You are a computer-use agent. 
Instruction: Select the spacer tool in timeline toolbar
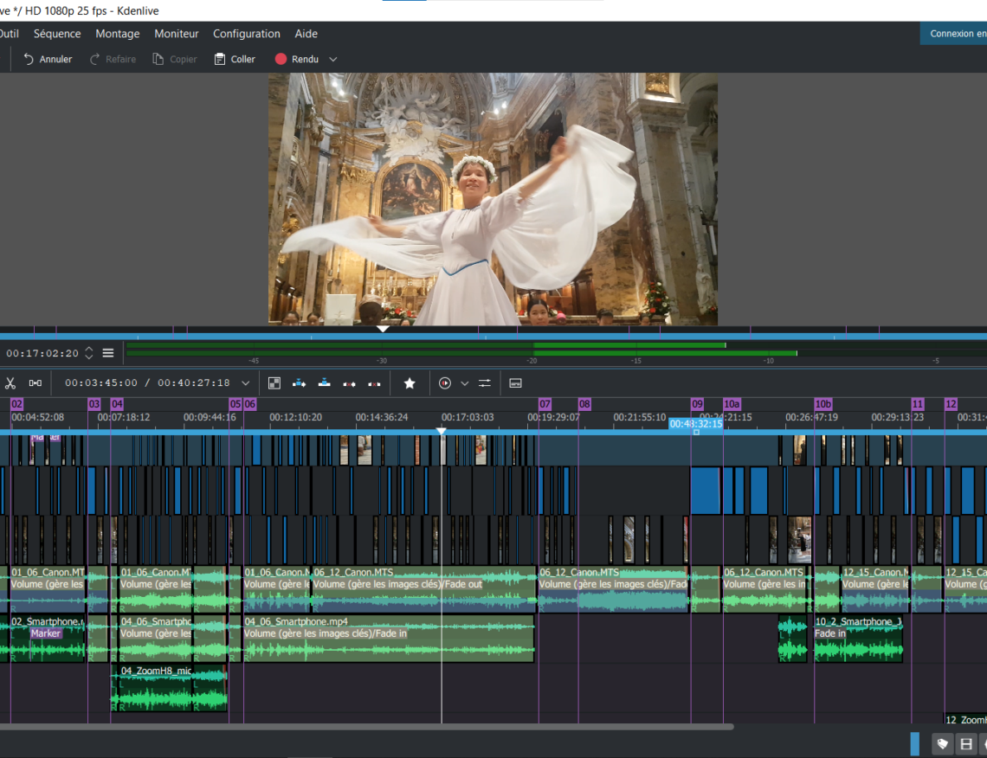click(x=35, y=383)
